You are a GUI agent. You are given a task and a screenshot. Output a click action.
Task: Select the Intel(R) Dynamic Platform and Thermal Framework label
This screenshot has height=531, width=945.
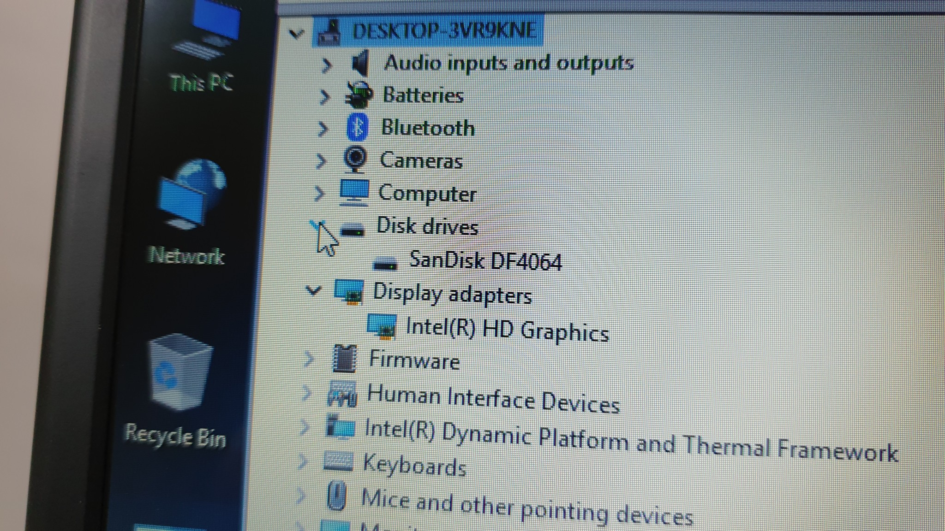point(631,440)
